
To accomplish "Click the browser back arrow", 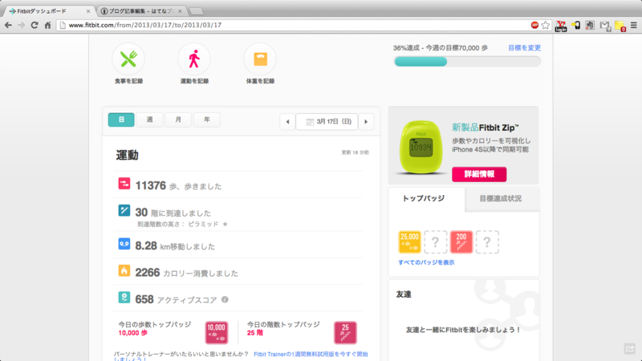I will (x=8, y=25).
